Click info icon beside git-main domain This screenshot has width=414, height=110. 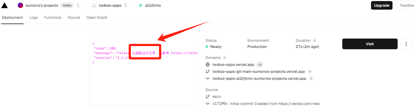point(310,71)
